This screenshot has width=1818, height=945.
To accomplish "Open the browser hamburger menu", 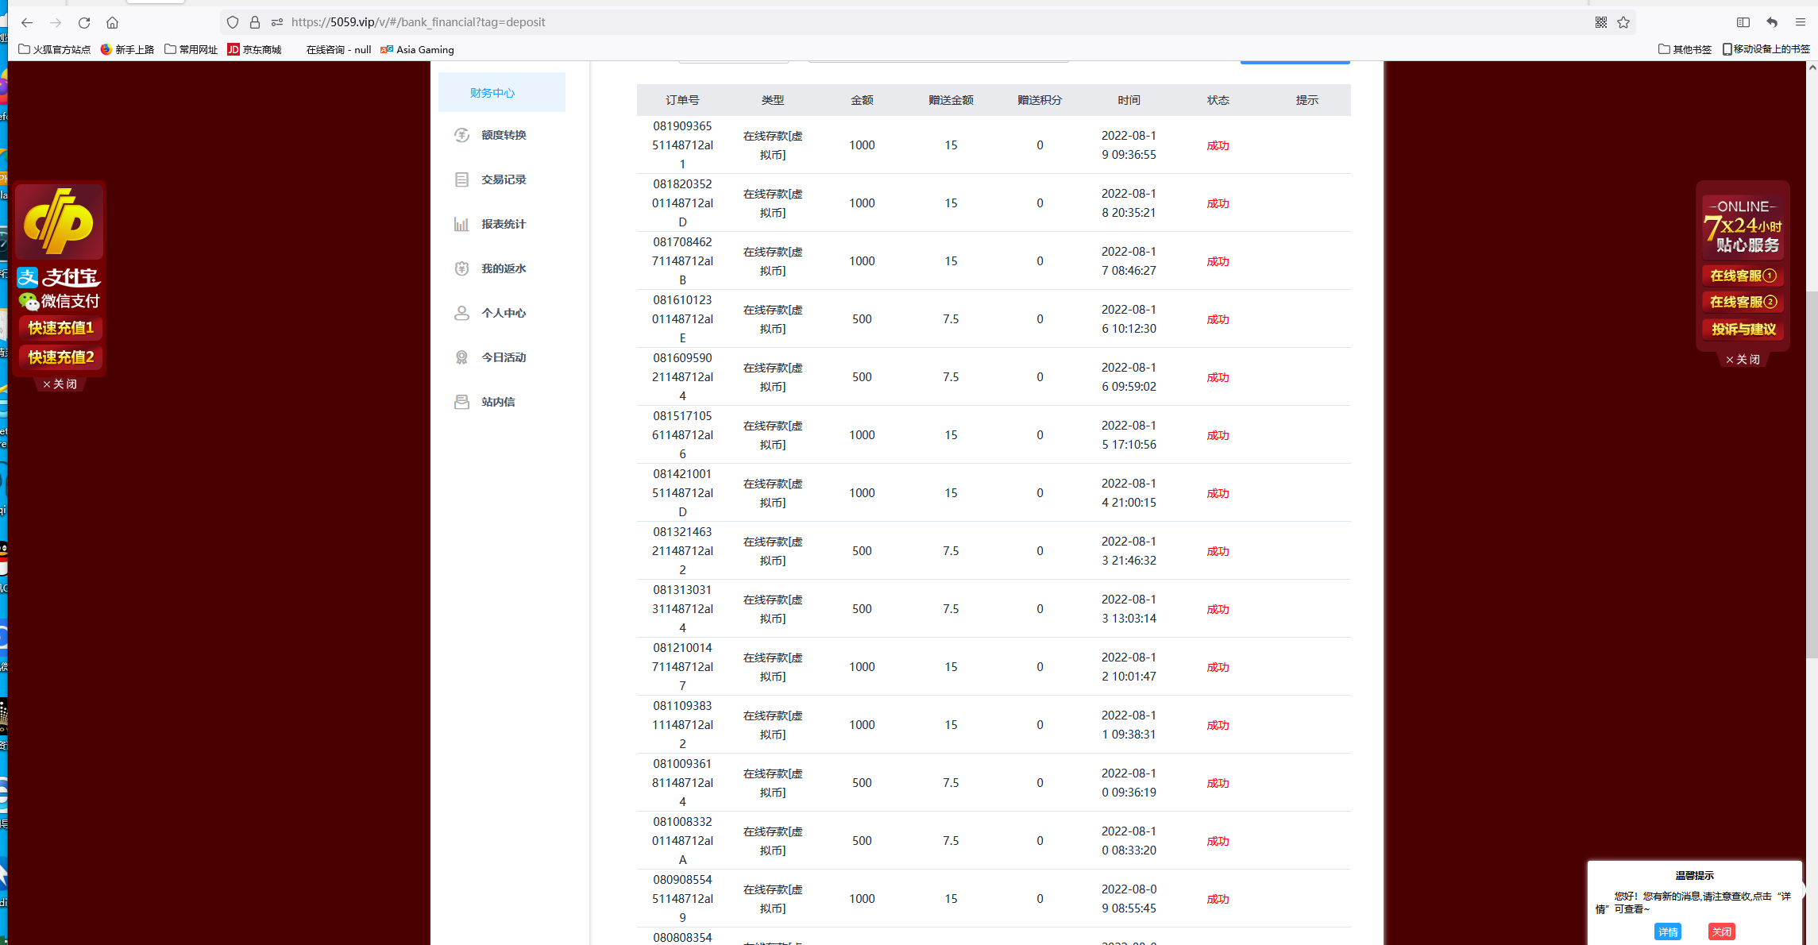I will click(1801, 22).
